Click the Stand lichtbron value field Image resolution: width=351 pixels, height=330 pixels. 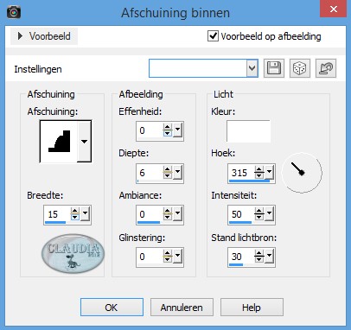point(241,257)
